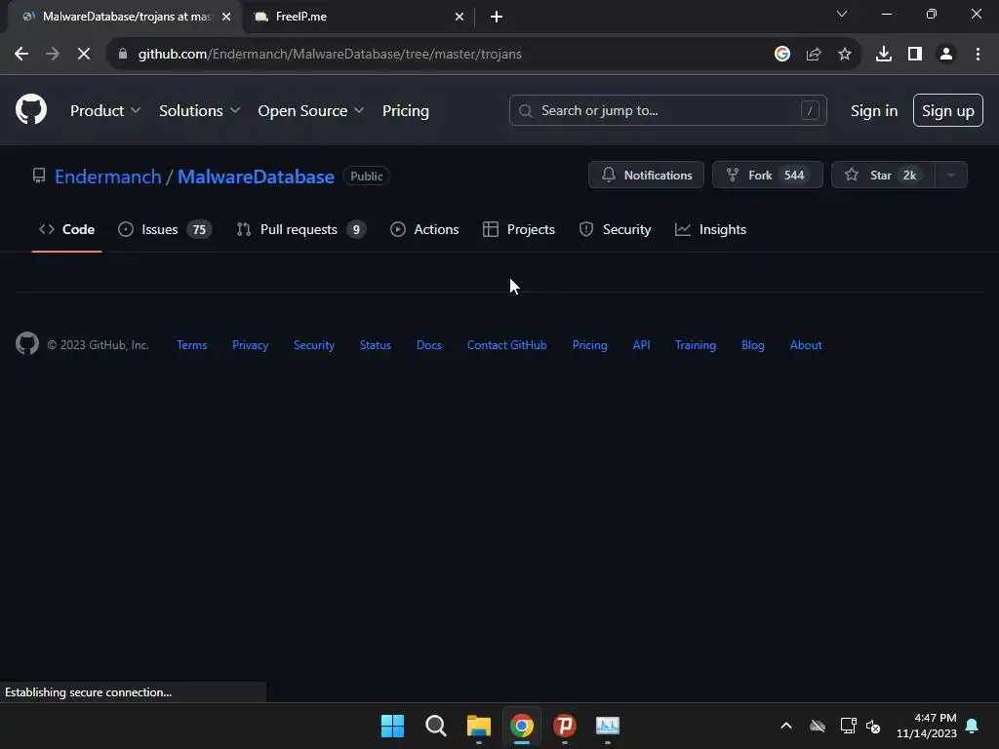Viewport: 999px width, 749px height.
Task: Open the About footer link
Action: (x=805, y=345)
